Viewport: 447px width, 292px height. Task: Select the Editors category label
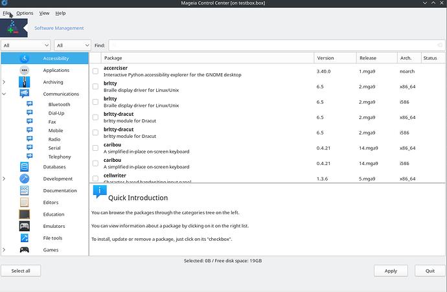point(51,203)
